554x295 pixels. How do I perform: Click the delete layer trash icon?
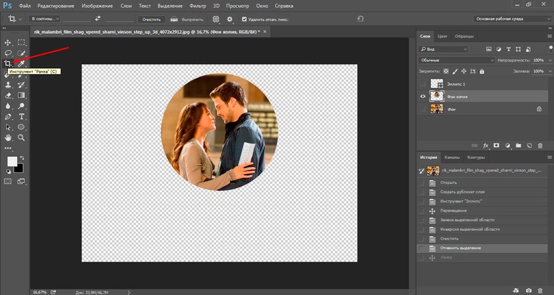point(540,145)
